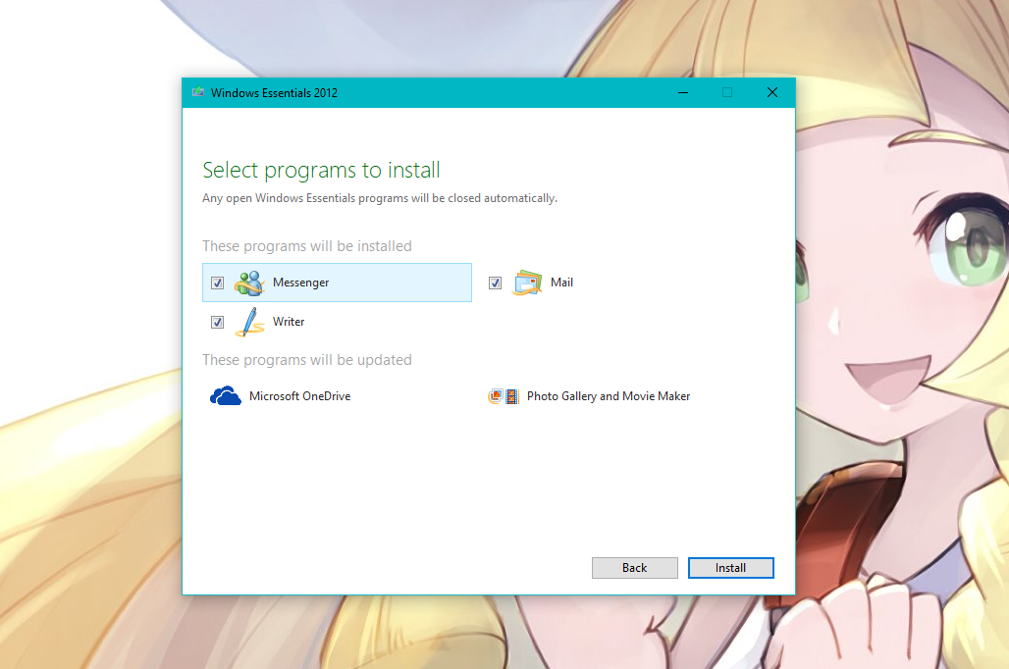Viewport: 1009px width, 669px height.
Task: Click the Install button
Action: pyautogui.click(x=731, y=568)
